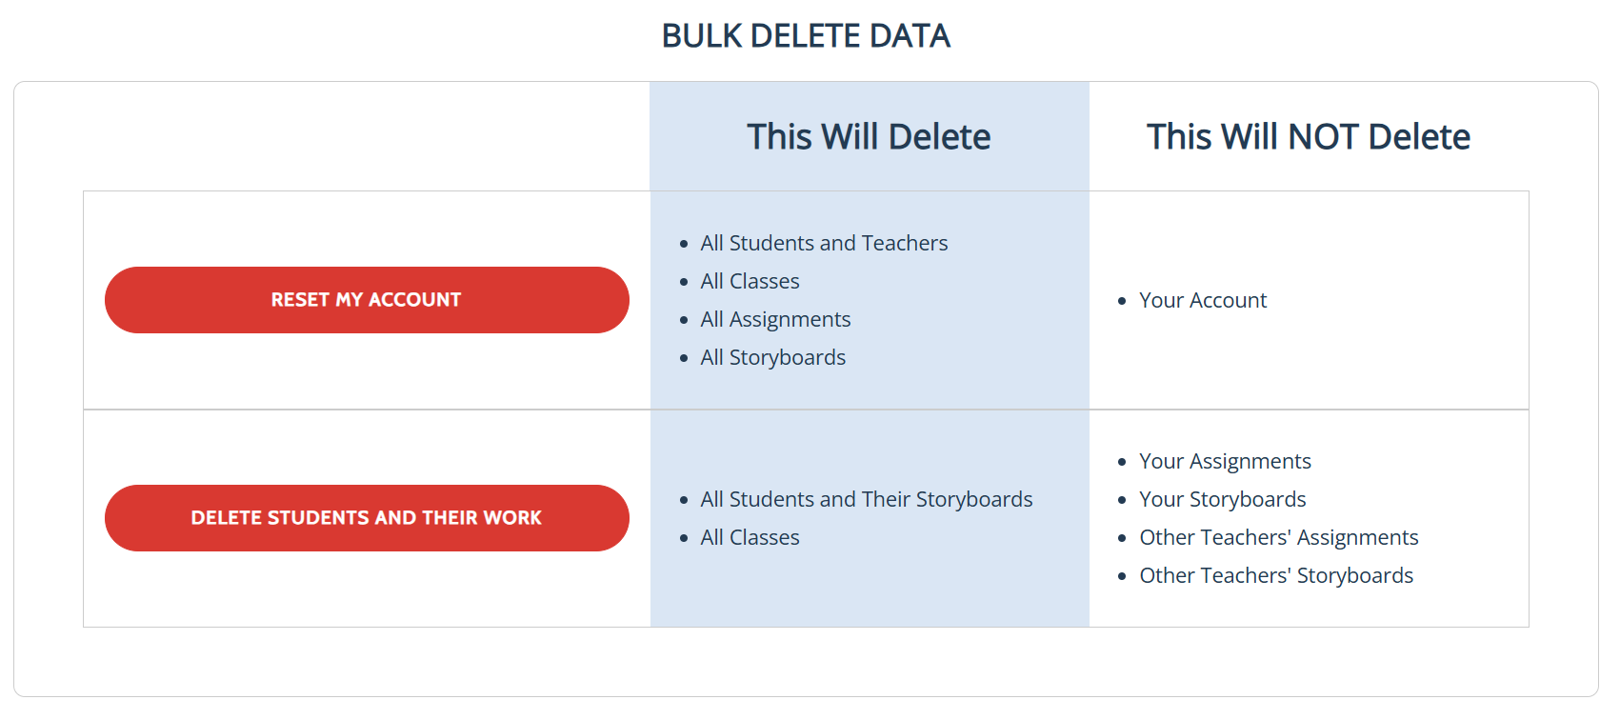Image resolution: width=1620 pixels, height=720 pixels.
Task: Select the Other Teachers' Assignments item
Action: [1278, 538]
